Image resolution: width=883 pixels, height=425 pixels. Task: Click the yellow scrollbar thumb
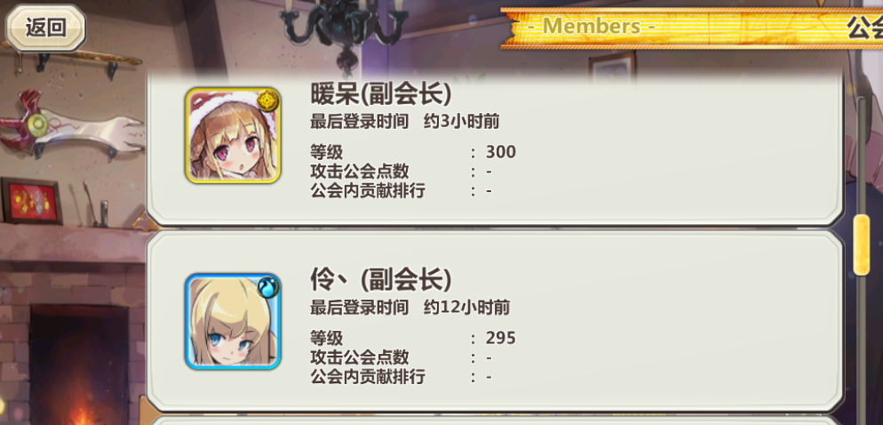coord(862,245)
